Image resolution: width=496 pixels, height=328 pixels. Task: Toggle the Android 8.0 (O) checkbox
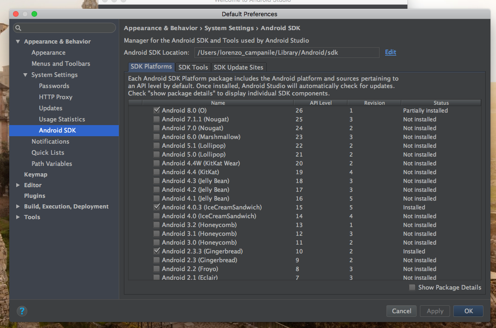tap(156, 110)
